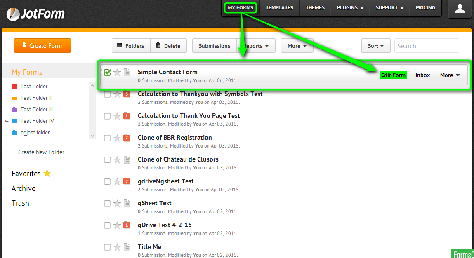Click Edit Form for Simple Contact Form

393,75
